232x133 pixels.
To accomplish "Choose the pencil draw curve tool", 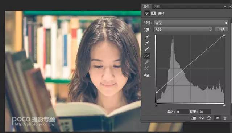I will [146, 62].
